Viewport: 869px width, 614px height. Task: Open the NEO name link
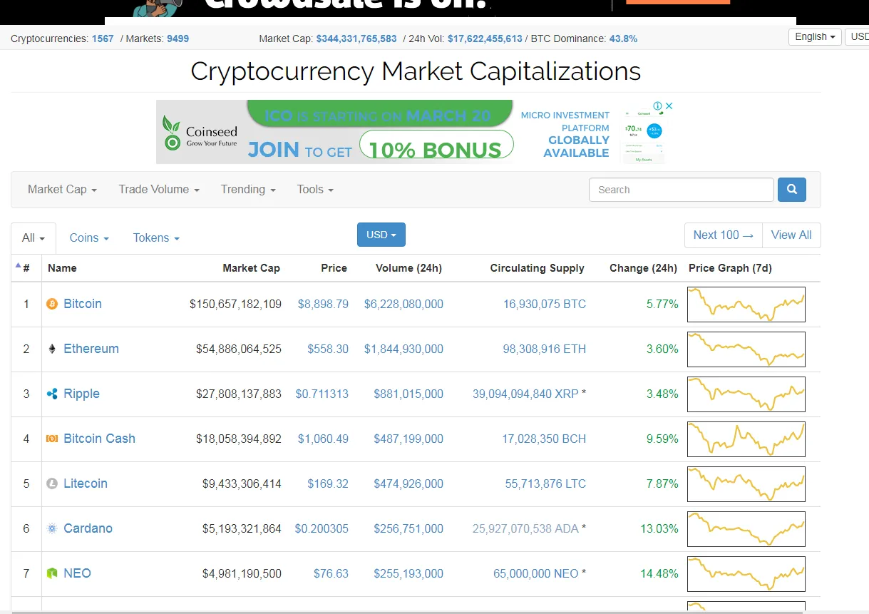pos(77,573)
